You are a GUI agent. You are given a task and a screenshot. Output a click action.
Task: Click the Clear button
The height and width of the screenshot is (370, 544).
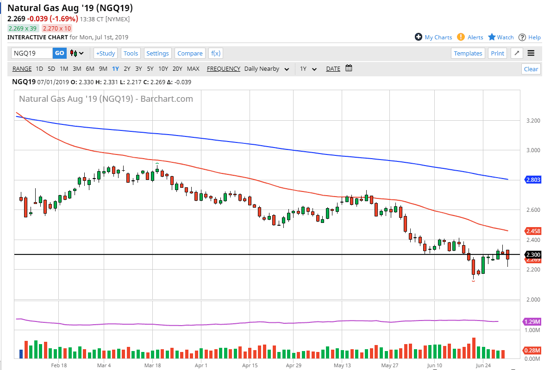(531, 69)
